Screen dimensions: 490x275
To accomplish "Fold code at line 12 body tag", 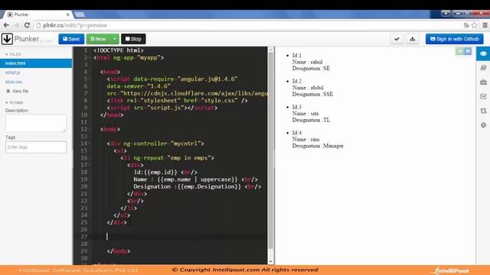I will [x=90, y=129].
